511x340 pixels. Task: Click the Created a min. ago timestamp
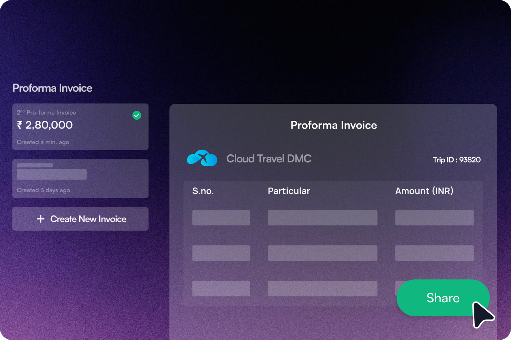43,142
